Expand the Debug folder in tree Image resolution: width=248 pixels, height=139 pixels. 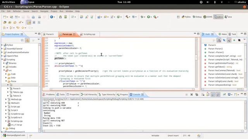pos(4,128)
